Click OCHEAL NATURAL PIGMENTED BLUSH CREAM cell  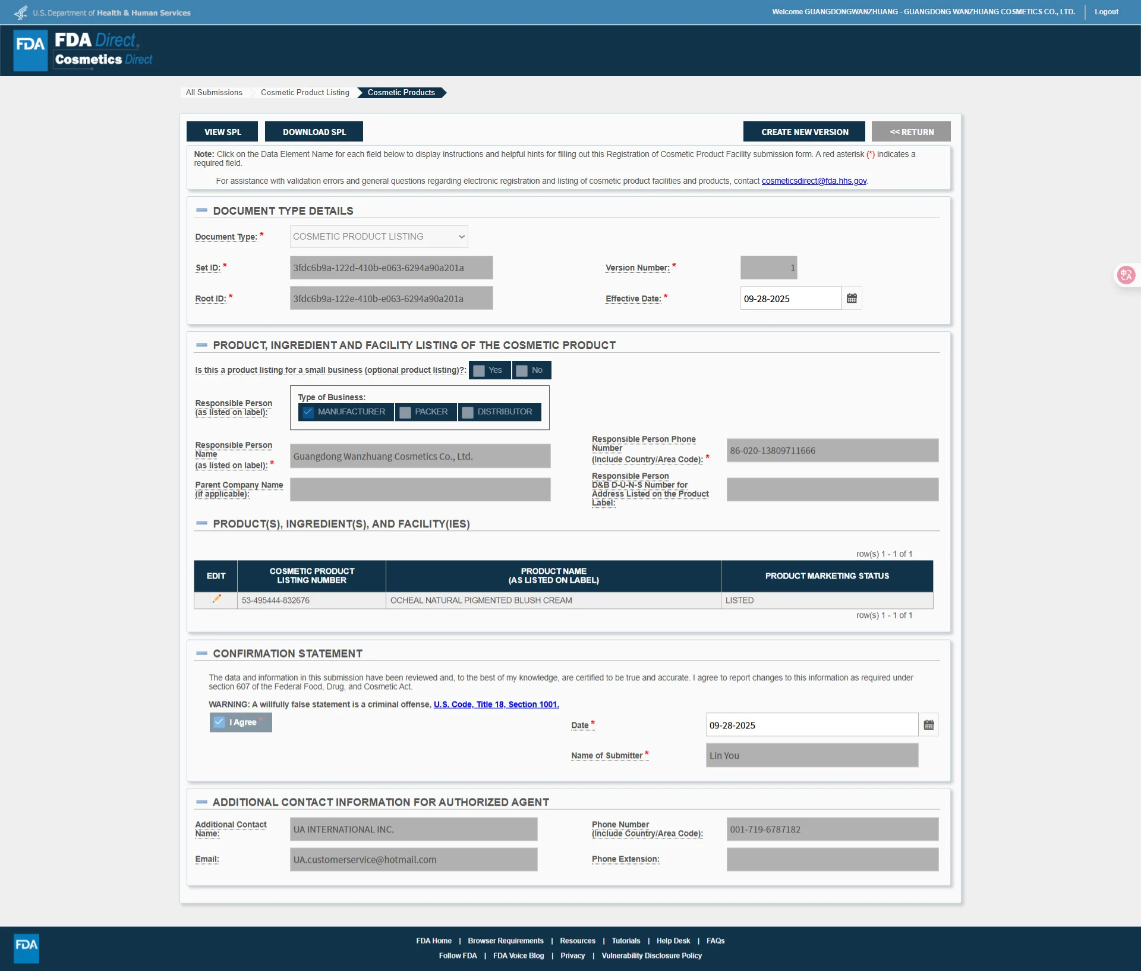[x=553, y=600]
